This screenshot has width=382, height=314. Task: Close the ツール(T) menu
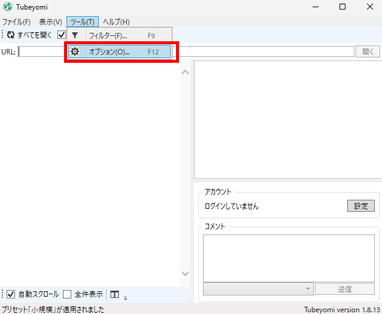(83, 22)
